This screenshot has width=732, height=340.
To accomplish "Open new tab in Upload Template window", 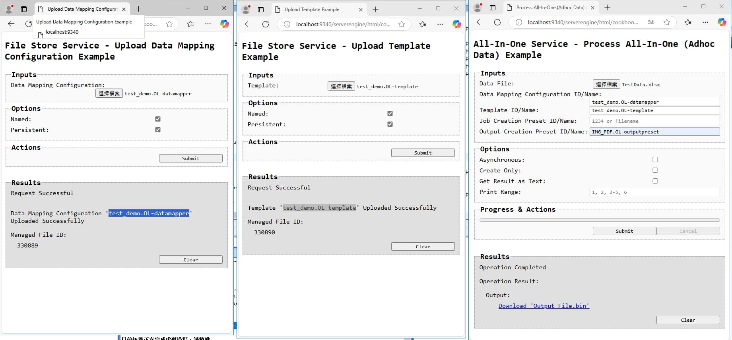I will point(375,9).
